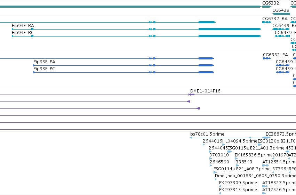Select the unlabeled blue CDS block above Eip93F-PA
Image resolution: width=296 pixels, height=195 pixels.
206,58
